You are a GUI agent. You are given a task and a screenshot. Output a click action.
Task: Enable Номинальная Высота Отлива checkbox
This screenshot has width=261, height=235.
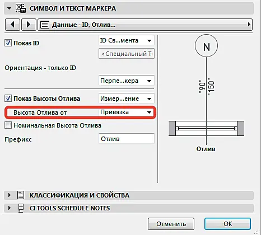8,125
